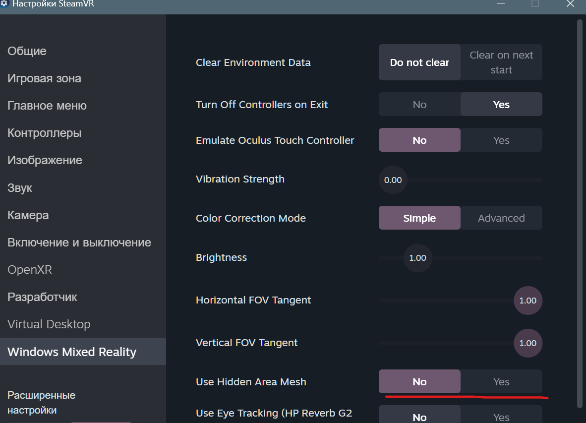Set Use Hidden Area Mesh to No
The height and width of the screenshot is (423, 586).
419,381
